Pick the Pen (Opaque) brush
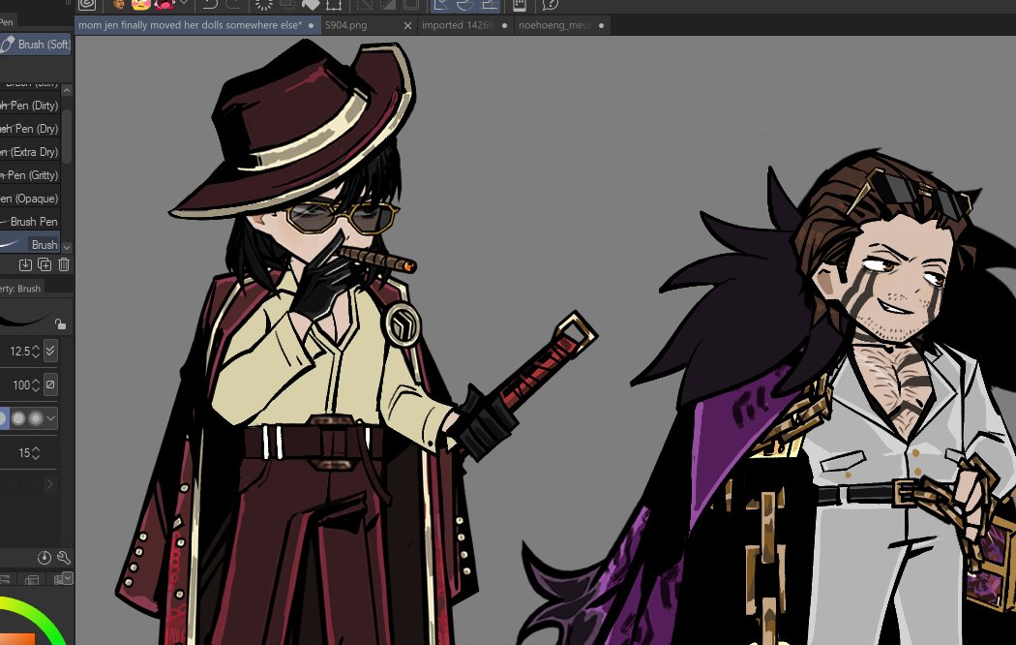The width and height of the screenshot is (1016, 645). point(30,199)
